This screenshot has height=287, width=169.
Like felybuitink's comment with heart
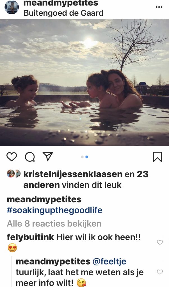click(x=160, y=242)
